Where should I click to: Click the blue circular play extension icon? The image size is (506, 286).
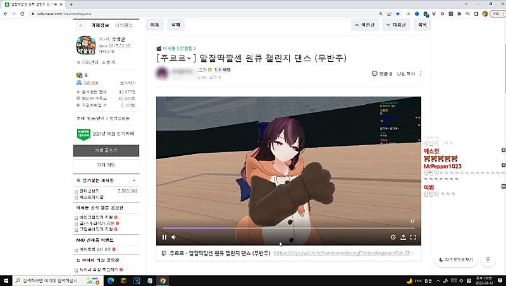[x=417, y=14]
